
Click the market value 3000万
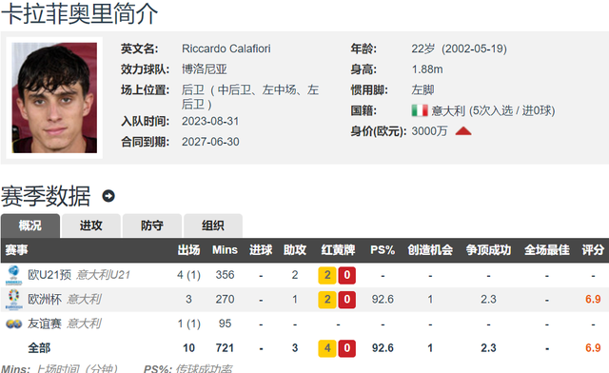pos(429,131)
